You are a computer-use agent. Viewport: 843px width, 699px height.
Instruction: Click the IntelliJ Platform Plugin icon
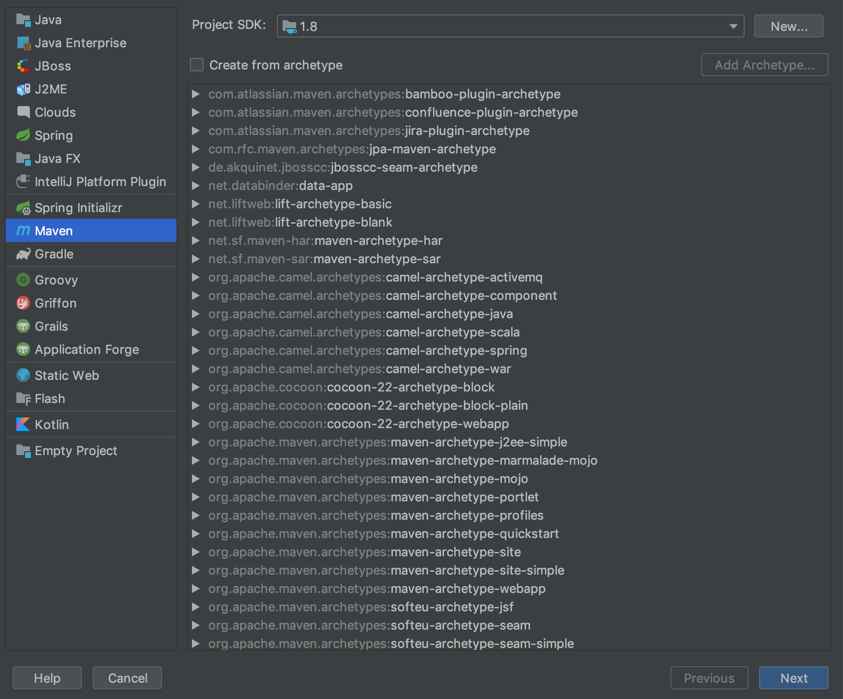click(x=23, y=182)
